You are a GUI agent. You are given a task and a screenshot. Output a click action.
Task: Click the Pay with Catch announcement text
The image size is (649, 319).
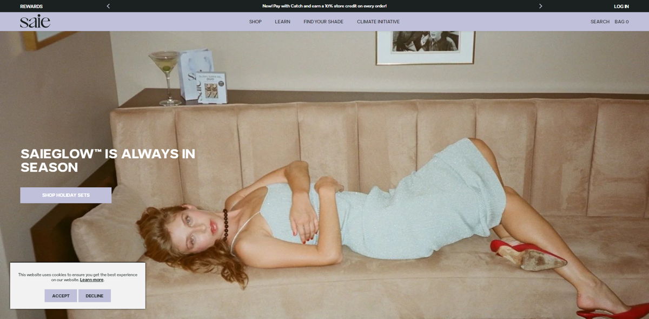(x=325, y=6)
